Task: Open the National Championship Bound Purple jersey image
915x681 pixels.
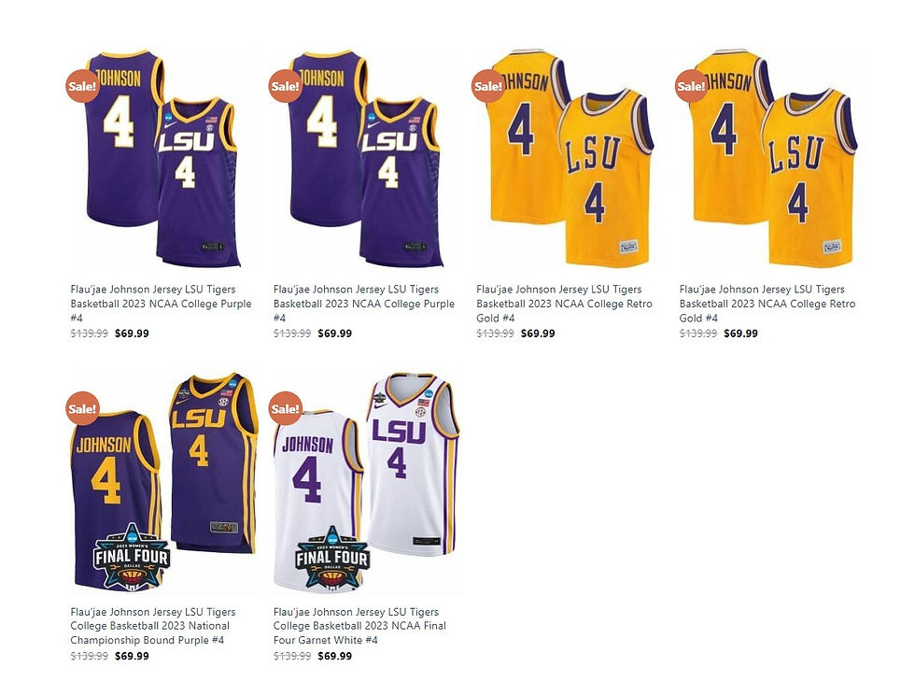Action: point(164,482)
